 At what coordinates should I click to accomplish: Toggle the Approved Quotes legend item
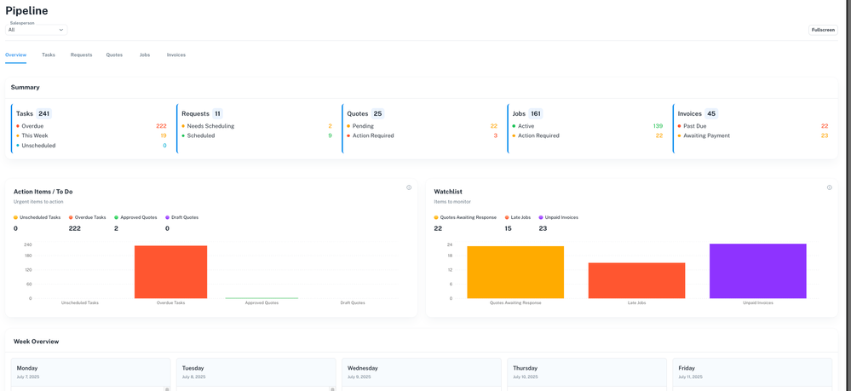click(136, 217)
